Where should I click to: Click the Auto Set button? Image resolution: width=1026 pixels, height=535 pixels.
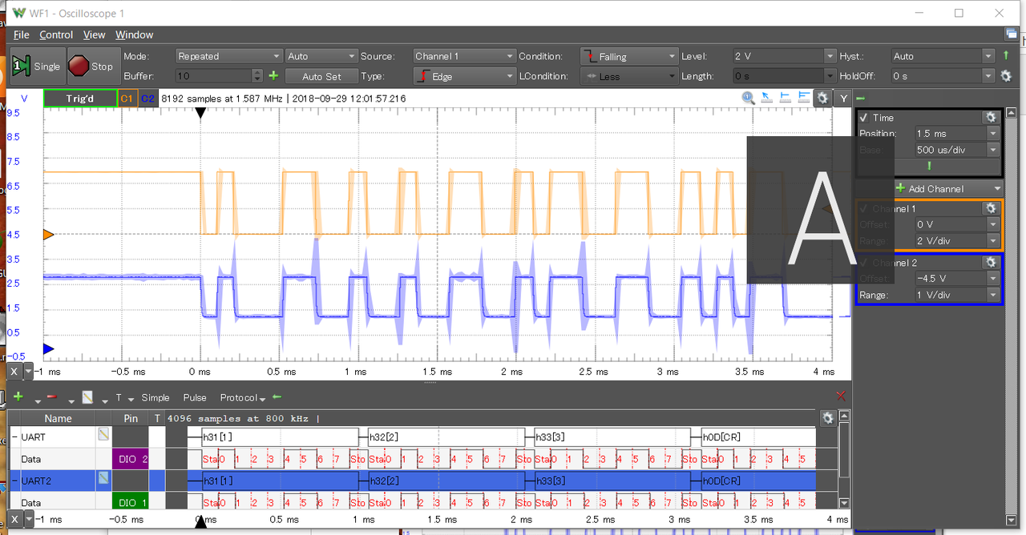click(321, 76)
